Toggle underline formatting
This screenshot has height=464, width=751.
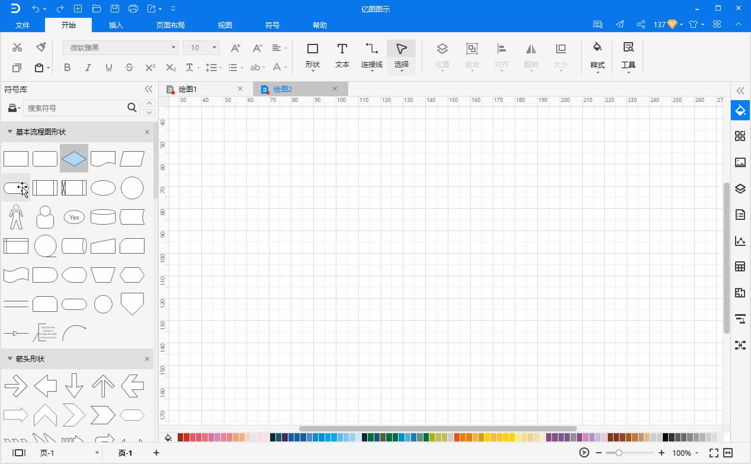[108, 68]
